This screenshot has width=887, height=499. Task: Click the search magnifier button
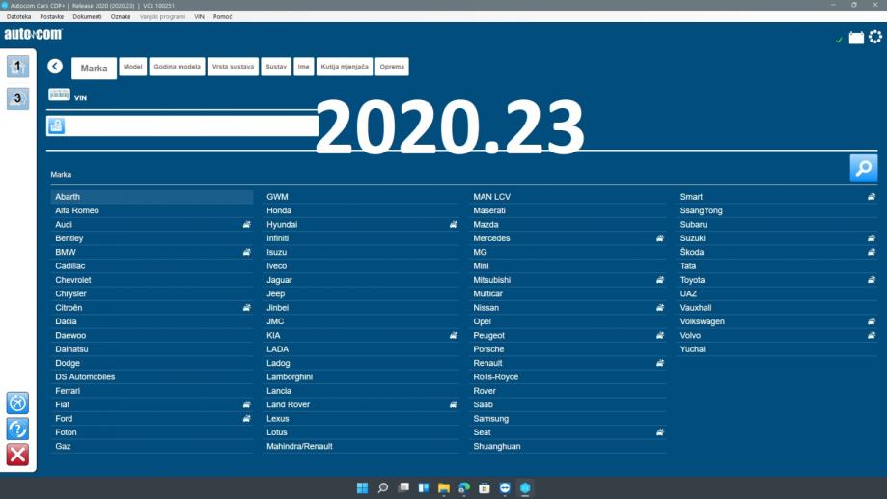[x=863, y=168]
